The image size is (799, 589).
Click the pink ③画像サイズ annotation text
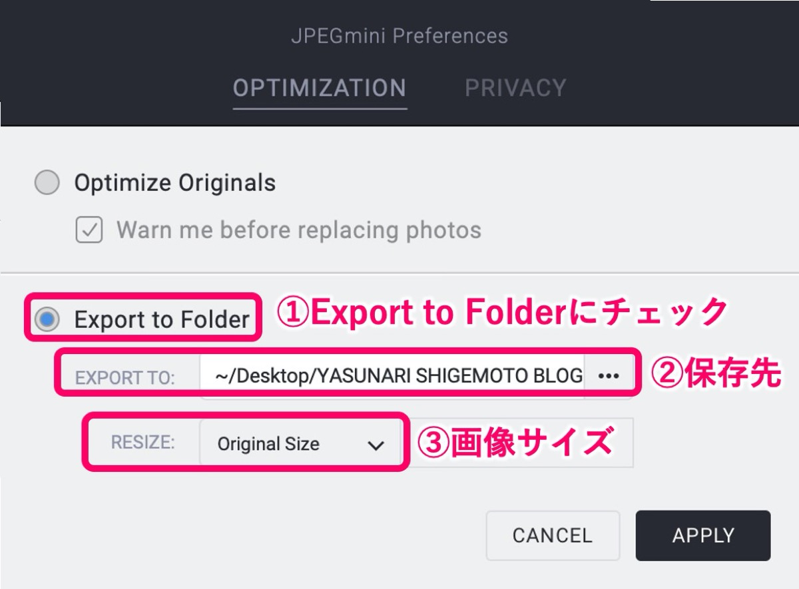(x=514, y=442)
